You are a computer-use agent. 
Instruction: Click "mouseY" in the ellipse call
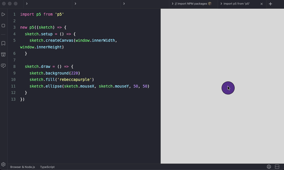point(122,86)
